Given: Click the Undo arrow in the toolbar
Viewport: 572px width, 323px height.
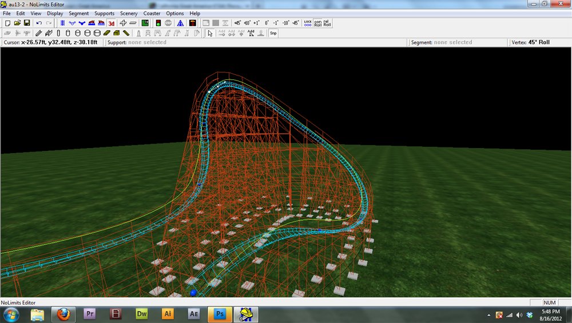Looking at the screenshot, I should (x=39, y=23).
